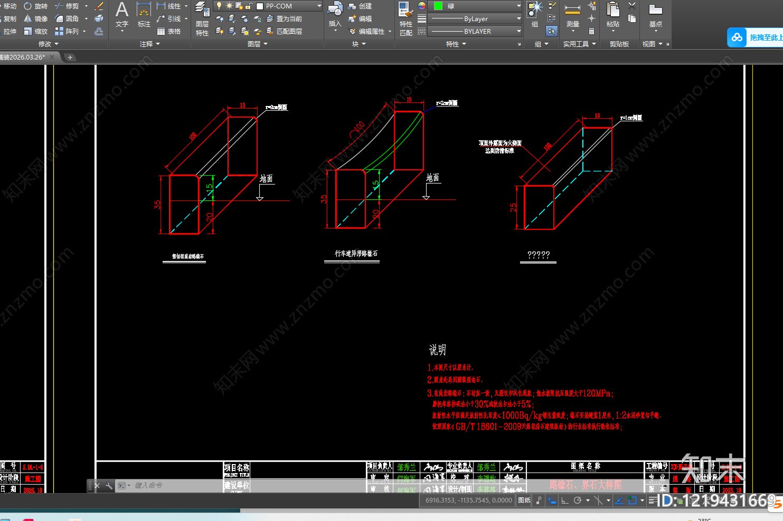Toggle ortho mode in status bar
This screenshot has width=783, height=521.
[x=565, y=500]
